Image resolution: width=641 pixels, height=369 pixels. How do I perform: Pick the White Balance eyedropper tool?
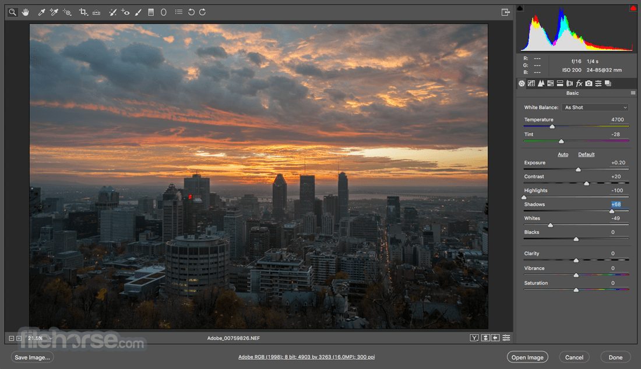click(x=41, y=12)
